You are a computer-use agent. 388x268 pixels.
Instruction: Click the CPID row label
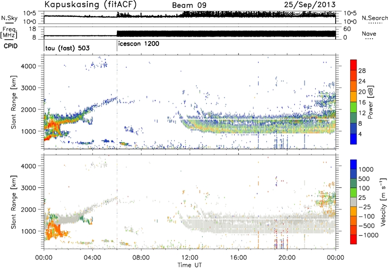(11, 46)
